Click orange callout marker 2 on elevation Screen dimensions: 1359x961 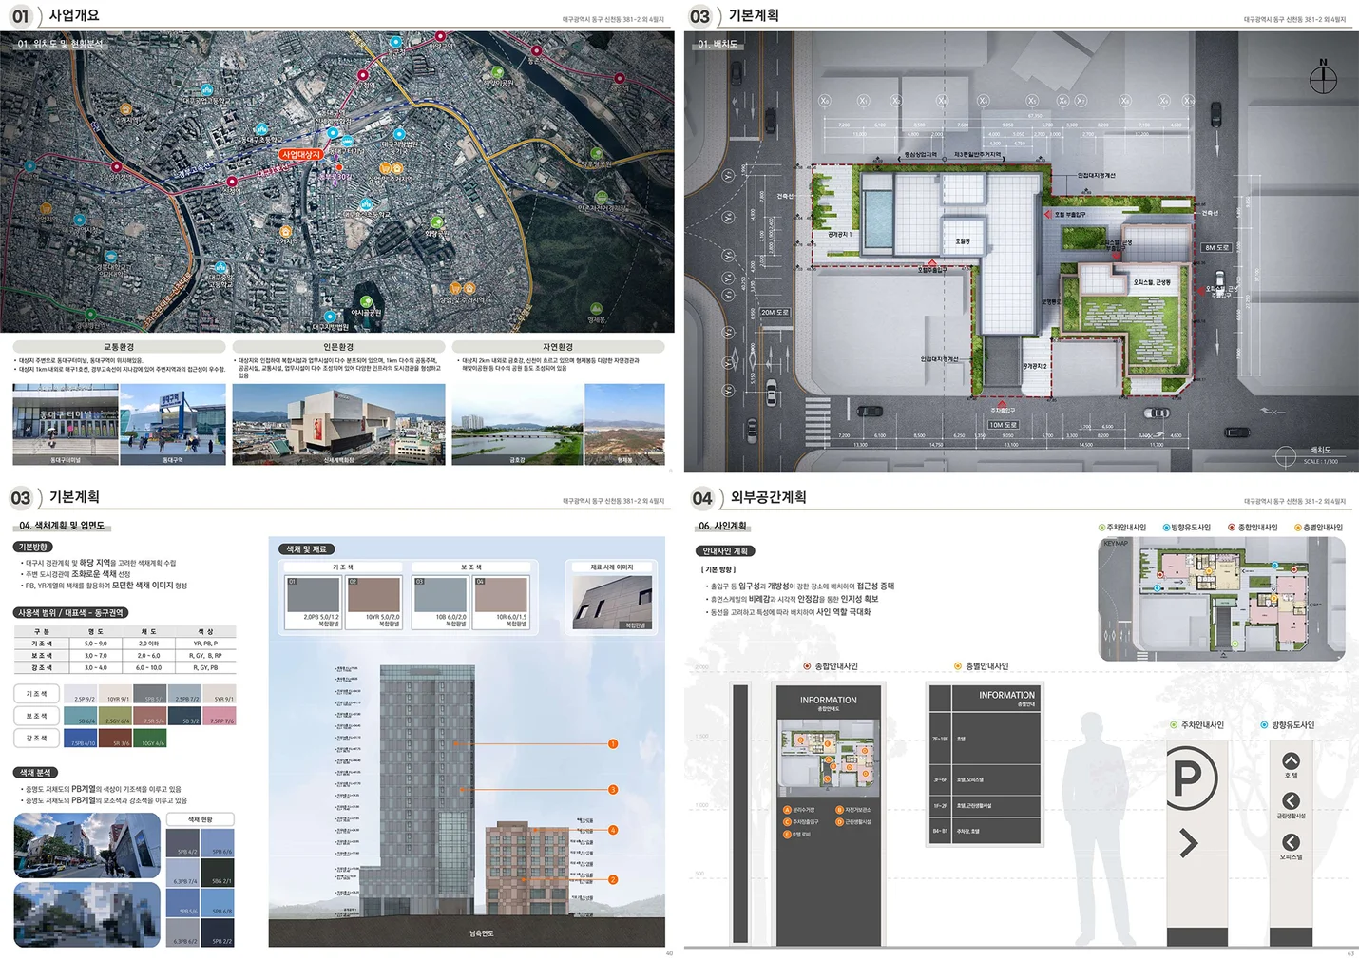pos(613,879)
